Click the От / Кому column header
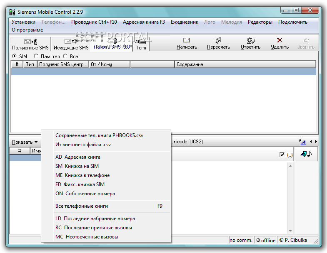Image resolution: width=327 pixels, height=253 pixels. coord(110,64)
